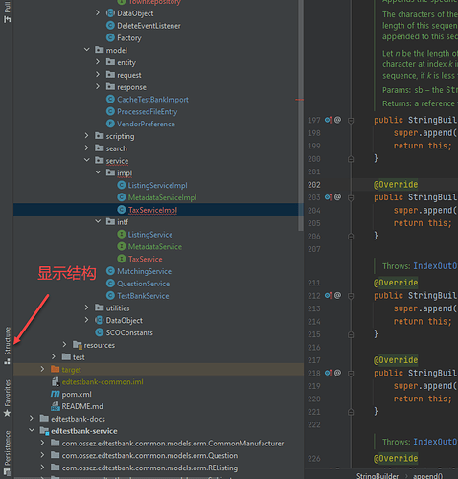
Task: Click the Factory class icon
Action: [110, 37]
